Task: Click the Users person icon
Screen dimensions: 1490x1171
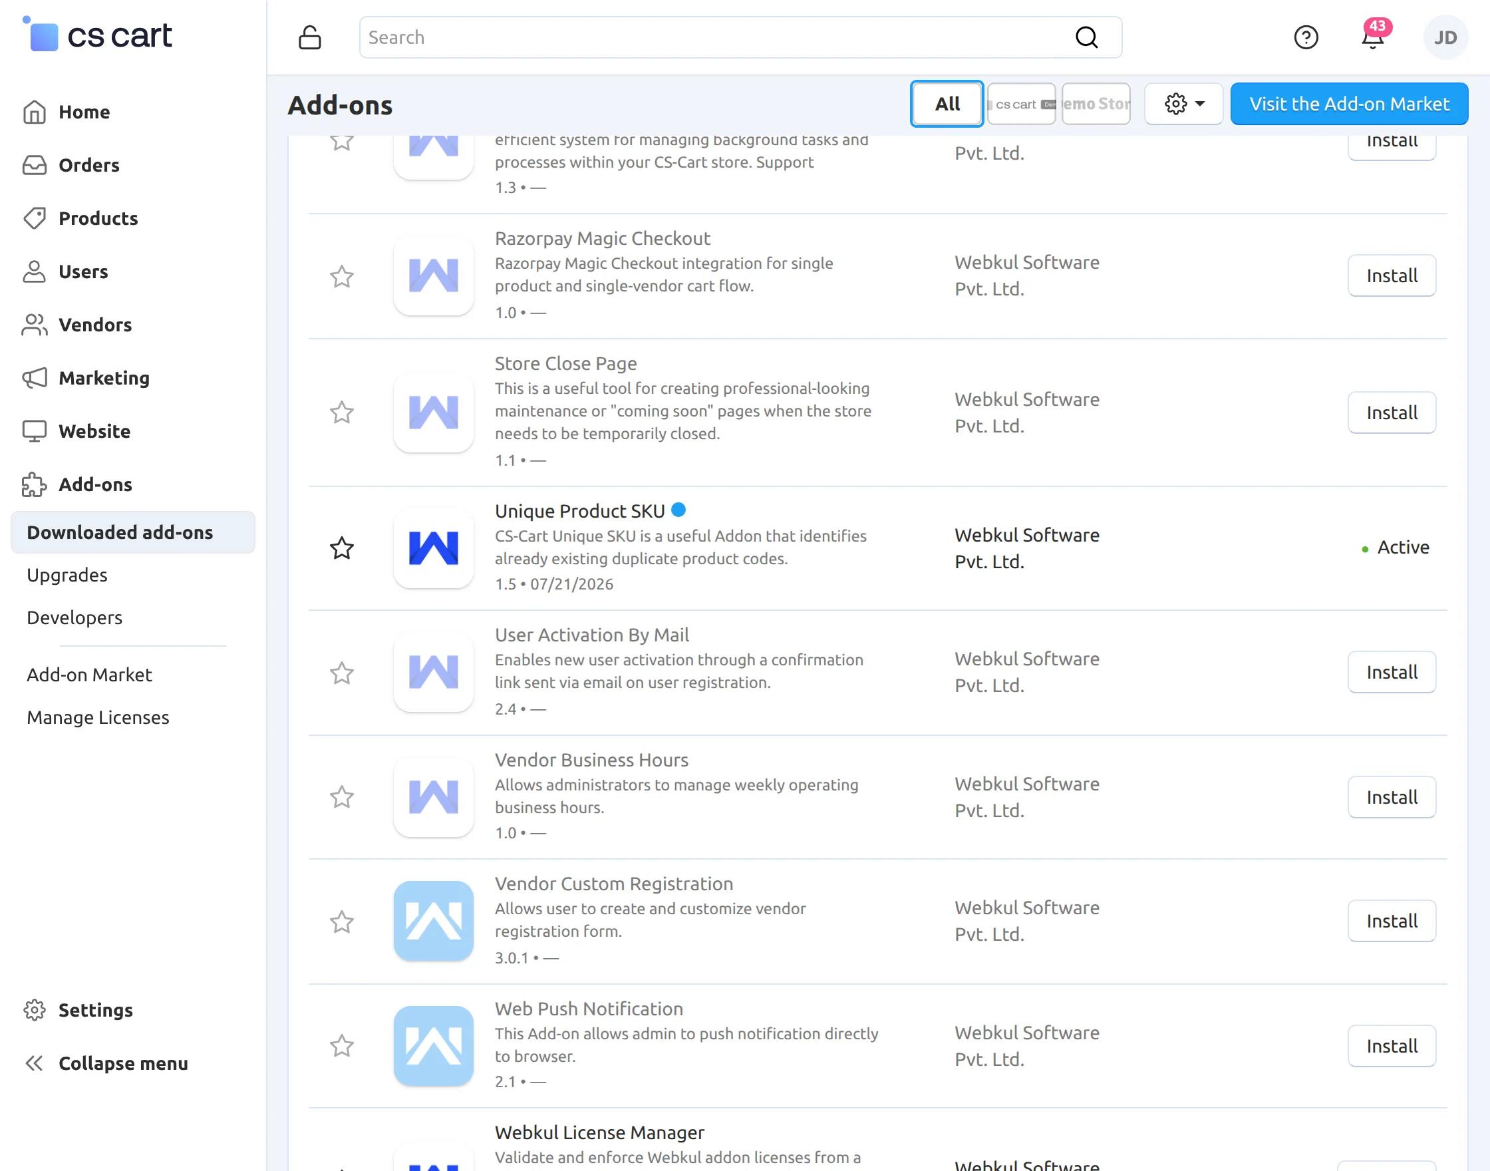Action: click(x=35, y=271)
